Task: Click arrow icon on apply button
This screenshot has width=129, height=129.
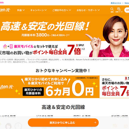Action: [95, 123]
